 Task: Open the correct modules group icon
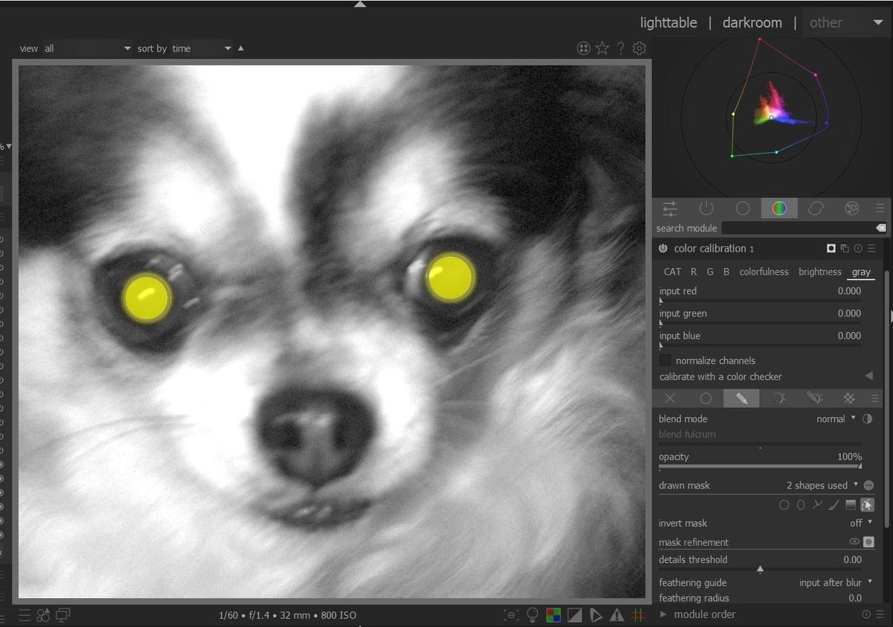816,209
